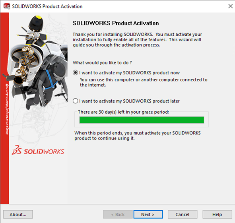Click the red DS SOLIDWORKS logo
This screenshot has height=223, width=235.
click(38, 150)
